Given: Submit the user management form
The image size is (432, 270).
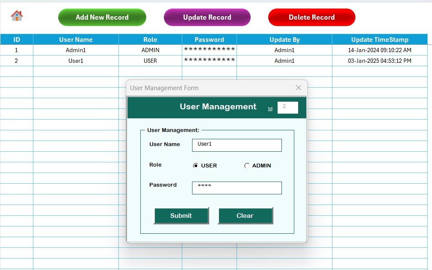Looking at the screenshot, I should point(181,216).
